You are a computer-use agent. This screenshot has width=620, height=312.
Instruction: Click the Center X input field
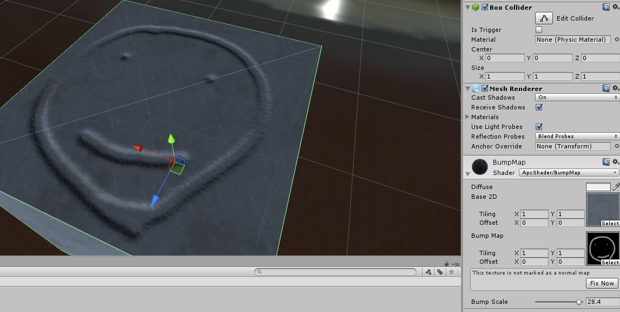(x=505, y=58)
